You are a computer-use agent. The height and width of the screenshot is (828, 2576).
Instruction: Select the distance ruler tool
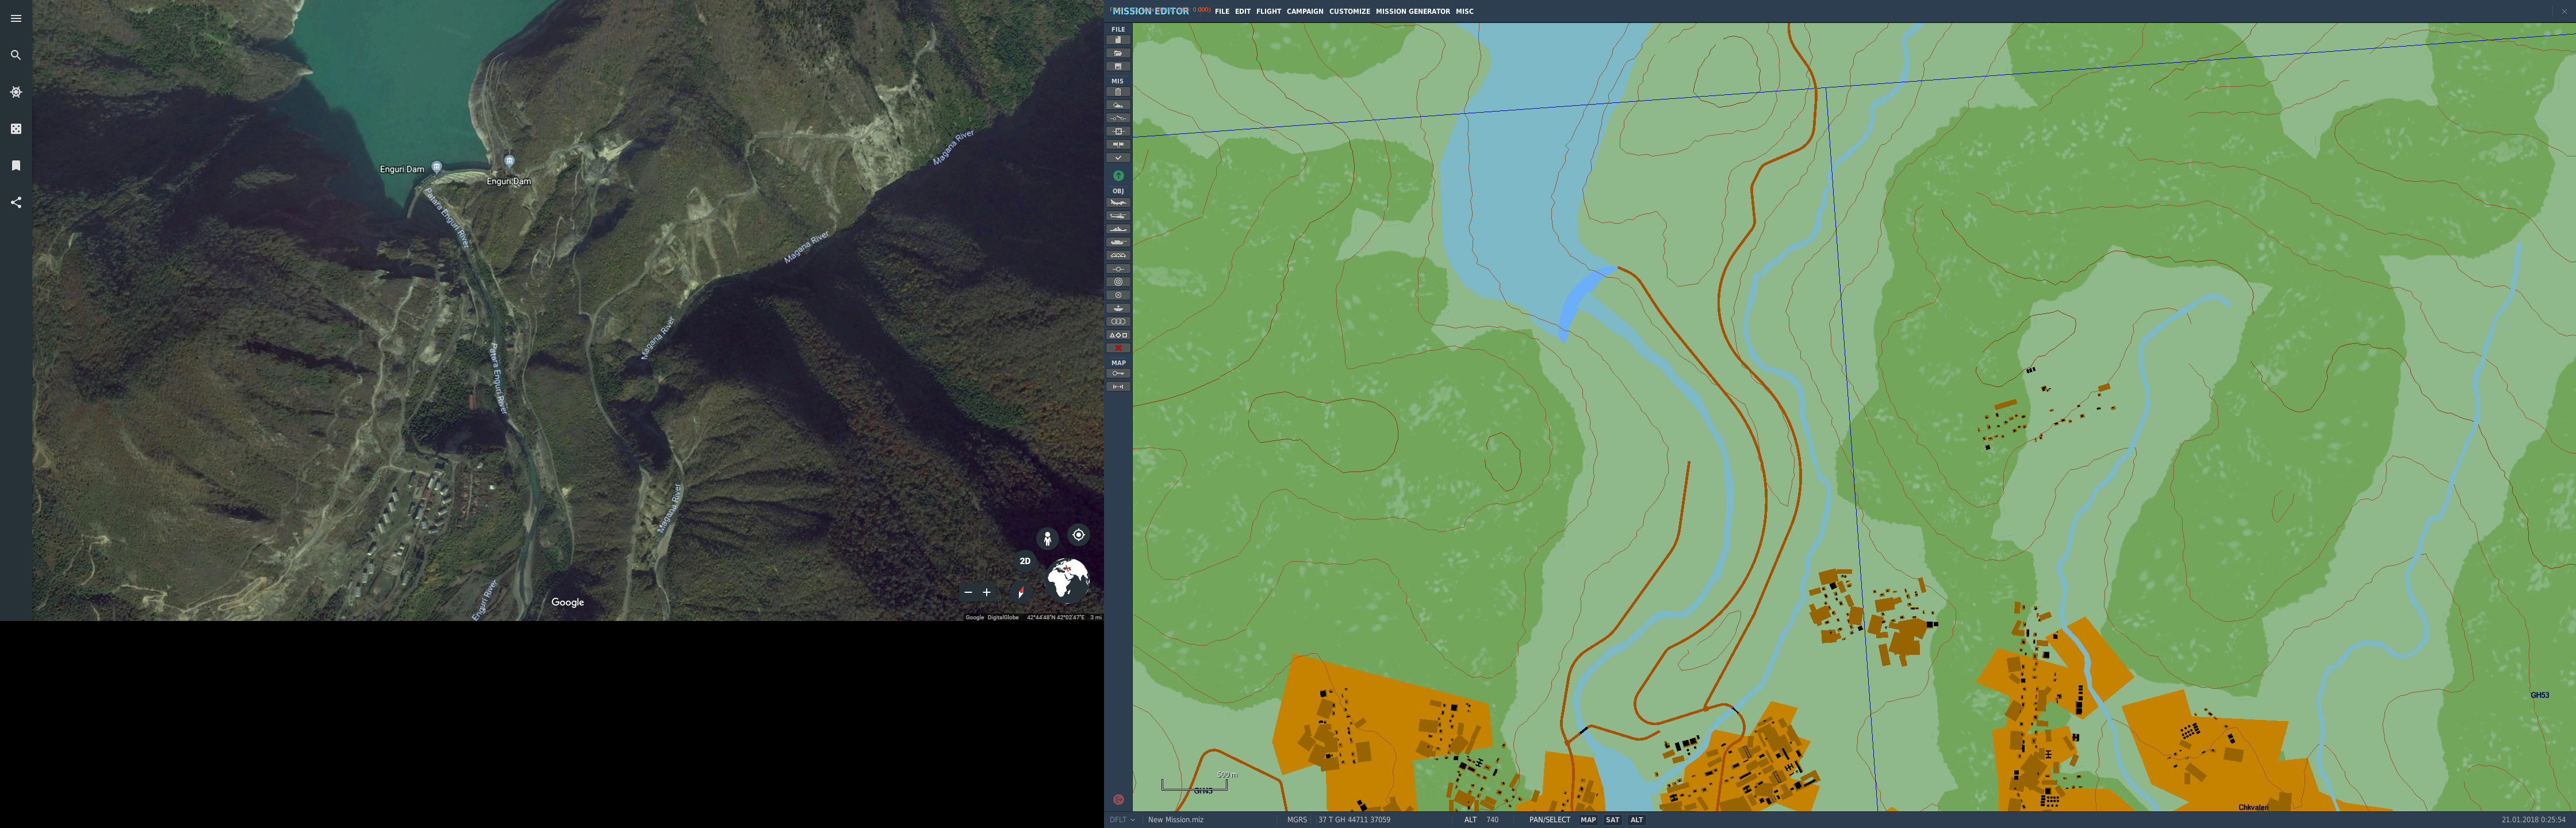click(x=1118, y=386)
